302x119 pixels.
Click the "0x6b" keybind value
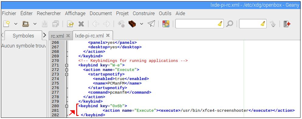coord(117,106)
